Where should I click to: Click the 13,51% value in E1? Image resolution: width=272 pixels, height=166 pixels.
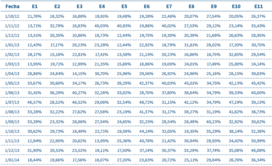34,35
